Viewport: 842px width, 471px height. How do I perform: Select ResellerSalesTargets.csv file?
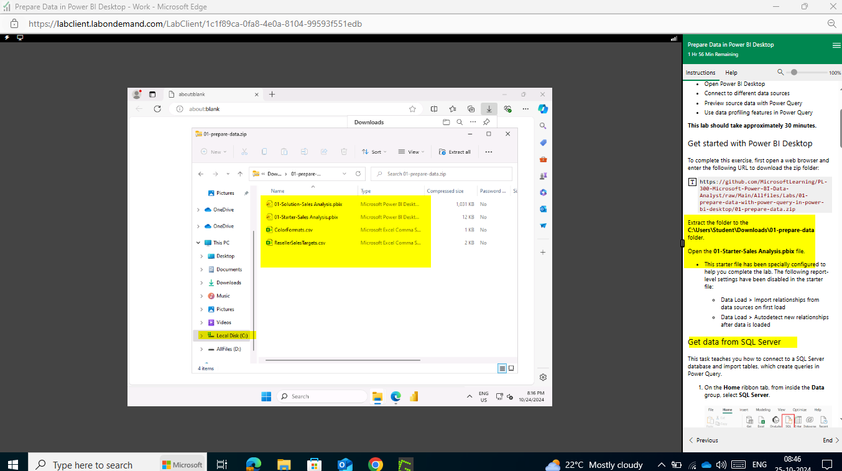coord(300,243)
